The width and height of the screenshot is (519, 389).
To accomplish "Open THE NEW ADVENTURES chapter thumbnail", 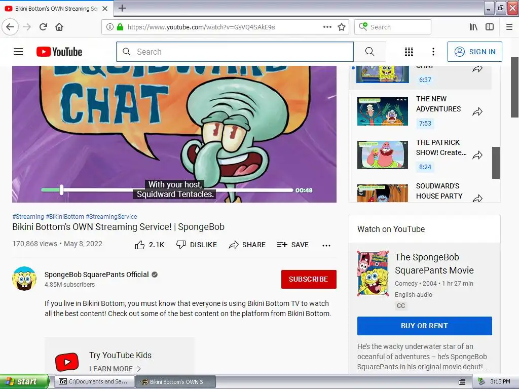I will (383, 111).
